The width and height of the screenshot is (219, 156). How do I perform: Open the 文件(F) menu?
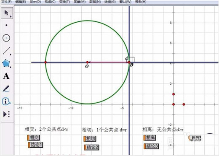[6, 2]
